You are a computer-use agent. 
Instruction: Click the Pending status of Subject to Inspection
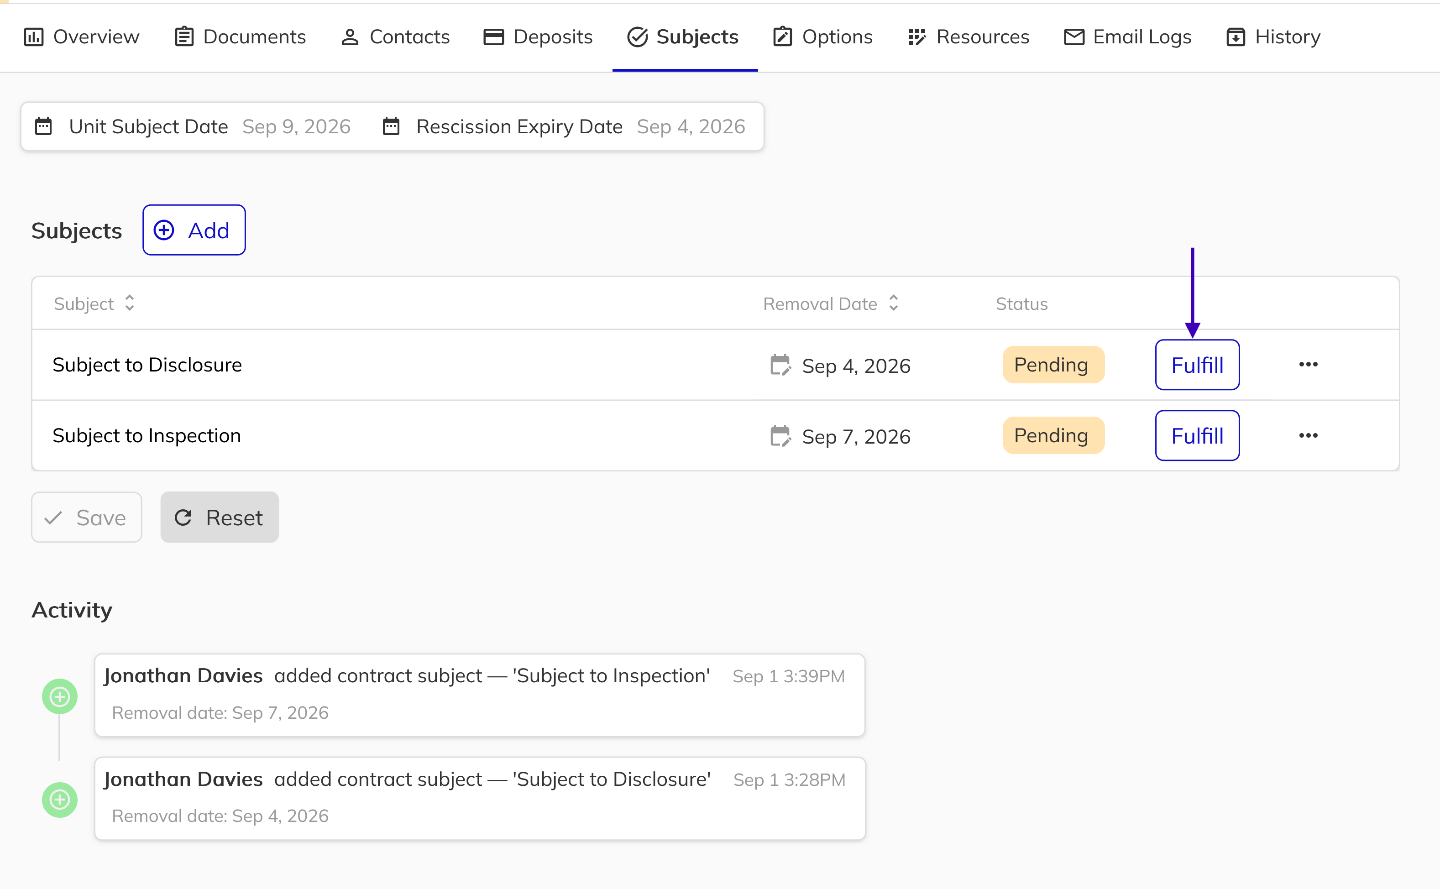[1053, 436]
